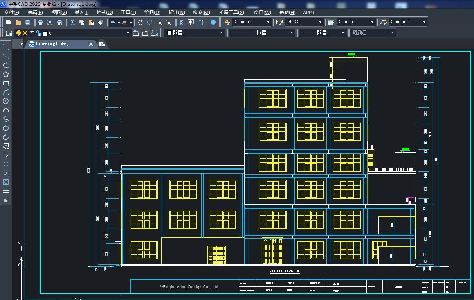Pick the Hatch tool

click(x=6, y=173)
